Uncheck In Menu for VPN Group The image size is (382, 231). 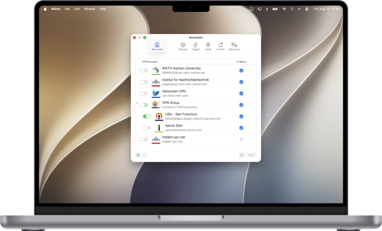(x=241, y=105)
